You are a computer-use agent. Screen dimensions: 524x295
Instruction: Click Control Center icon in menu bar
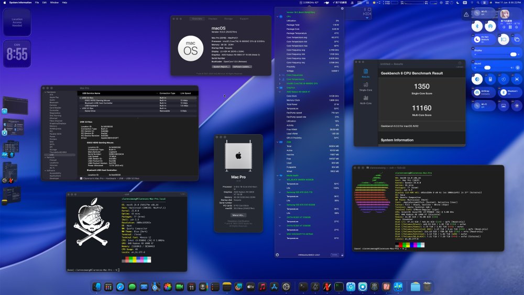point(485,2)
